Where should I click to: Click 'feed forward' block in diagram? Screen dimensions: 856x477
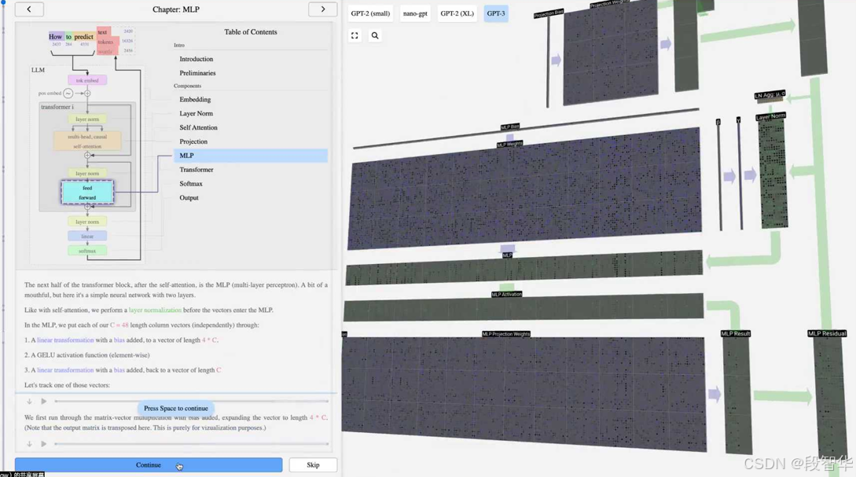[87, 193]
